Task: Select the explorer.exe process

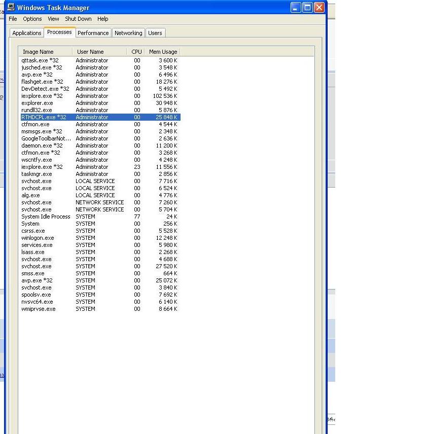Action: pos(100,103)
